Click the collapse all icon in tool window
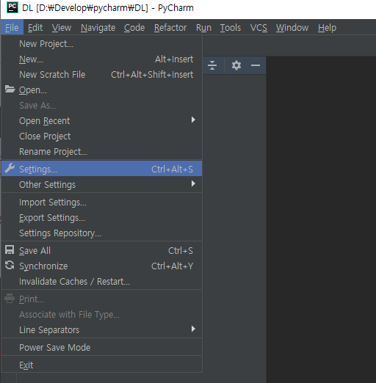The height and width of the screenshot is (383, 376). pos(212,65)
